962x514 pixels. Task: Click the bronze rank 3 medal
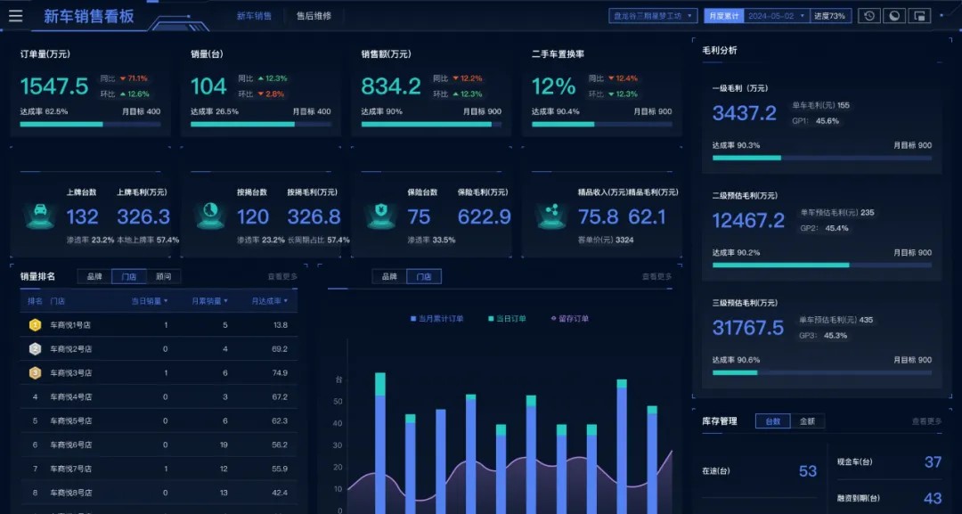click(35, 373)
